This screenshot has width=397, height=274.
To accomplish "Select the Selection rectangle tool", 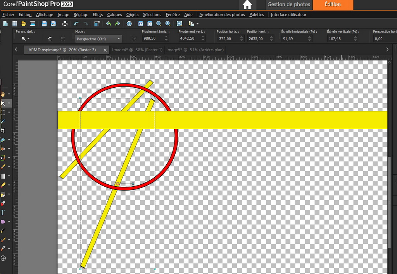I will pos(3,112).
